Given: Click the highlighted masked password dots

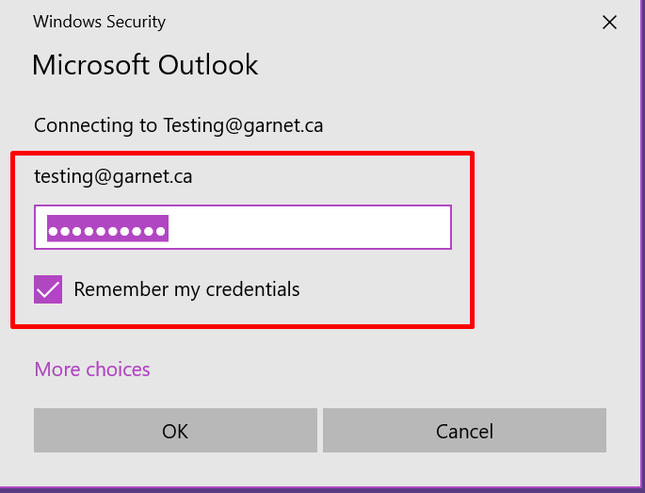Looking at the screenshot, I should pyautogui.click(x=107, y=229).
